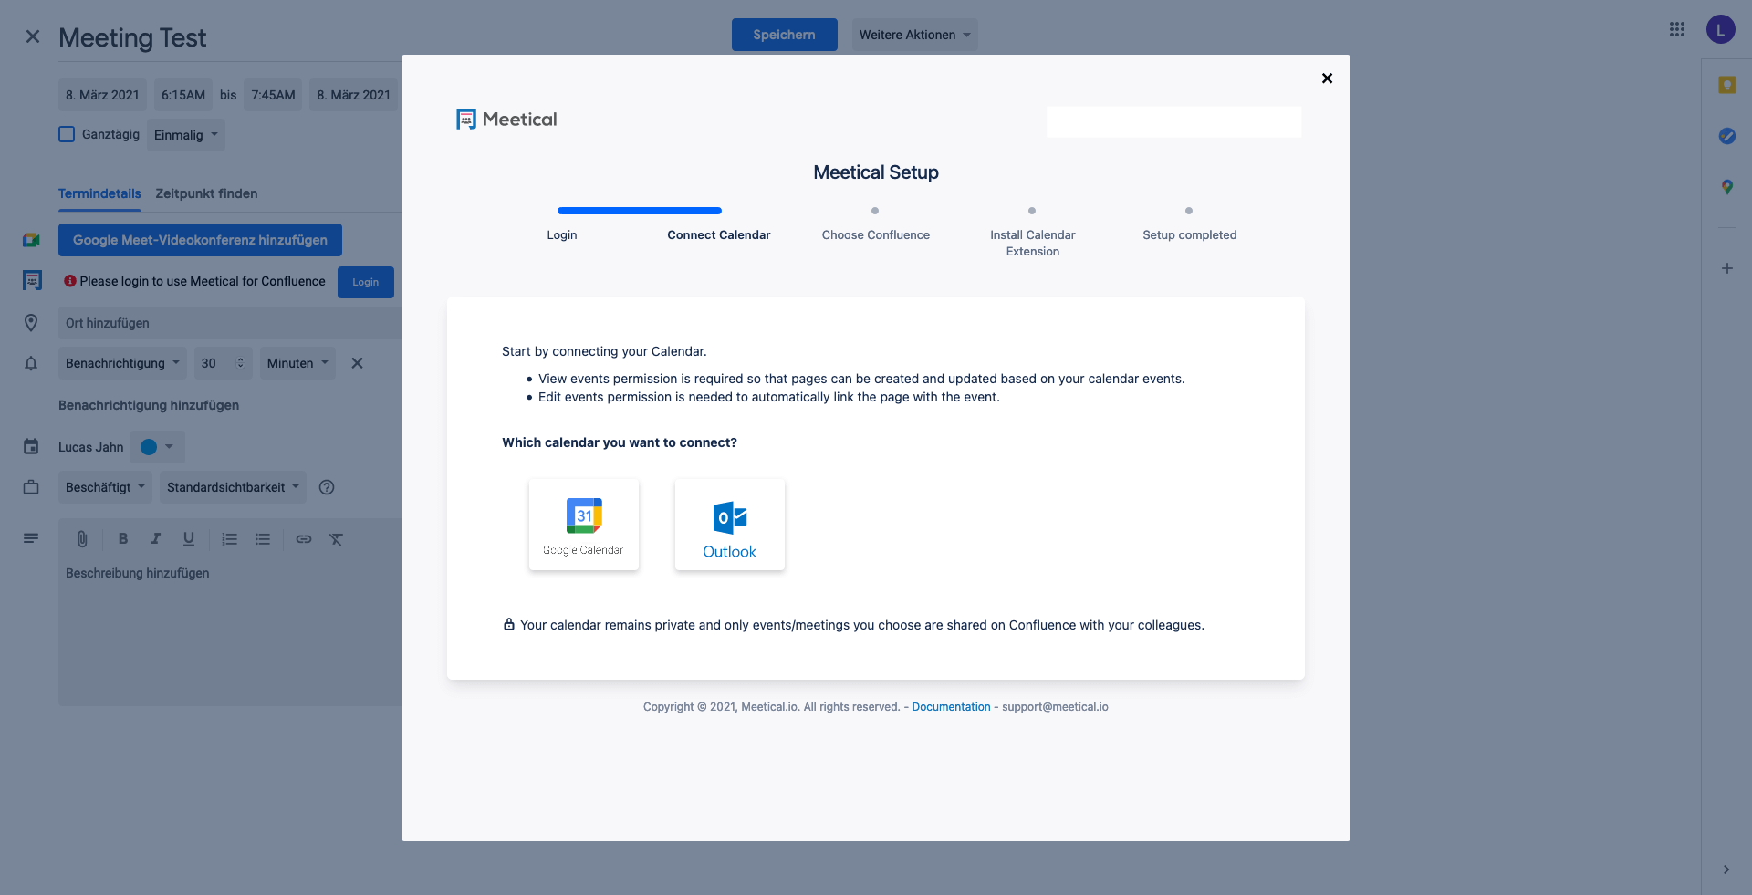Remove the notification with the X
1752x895 pixels.
(358, 363)
